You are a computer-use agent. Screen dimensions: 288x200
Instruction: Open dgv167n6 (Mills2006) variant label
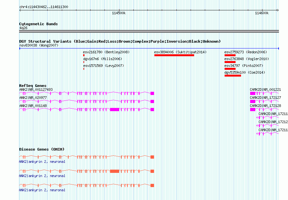(103, 59)
